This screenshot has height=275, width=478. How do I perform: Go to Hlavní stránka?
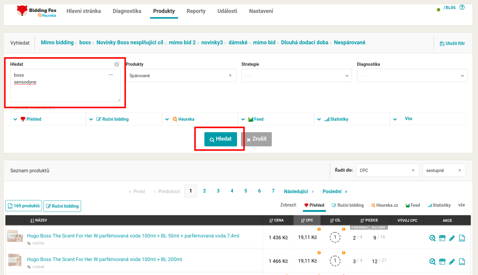pos(84,11)
